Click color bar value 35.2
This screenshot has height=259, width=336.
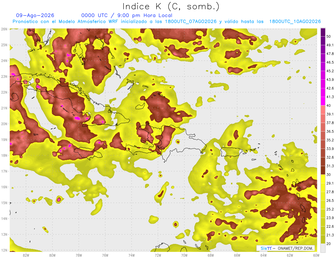tap(330, 140)
